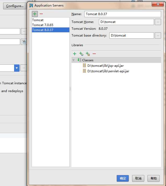
Task: Remove the selected application server
Action: click(41, 14)
